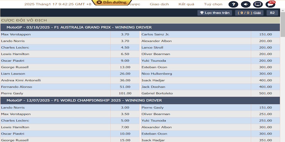
Task: Select Australia GP Charles Leclerc odds 4.50
Action: tap(125, 48)
